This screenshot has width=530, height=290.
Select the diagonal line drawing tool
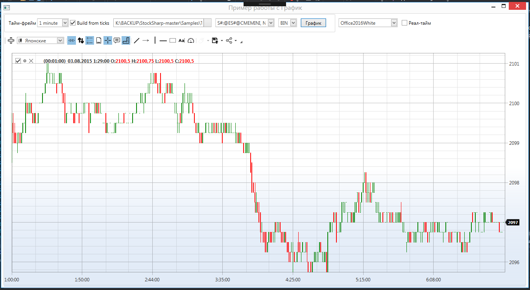click(x=137, y=40)
